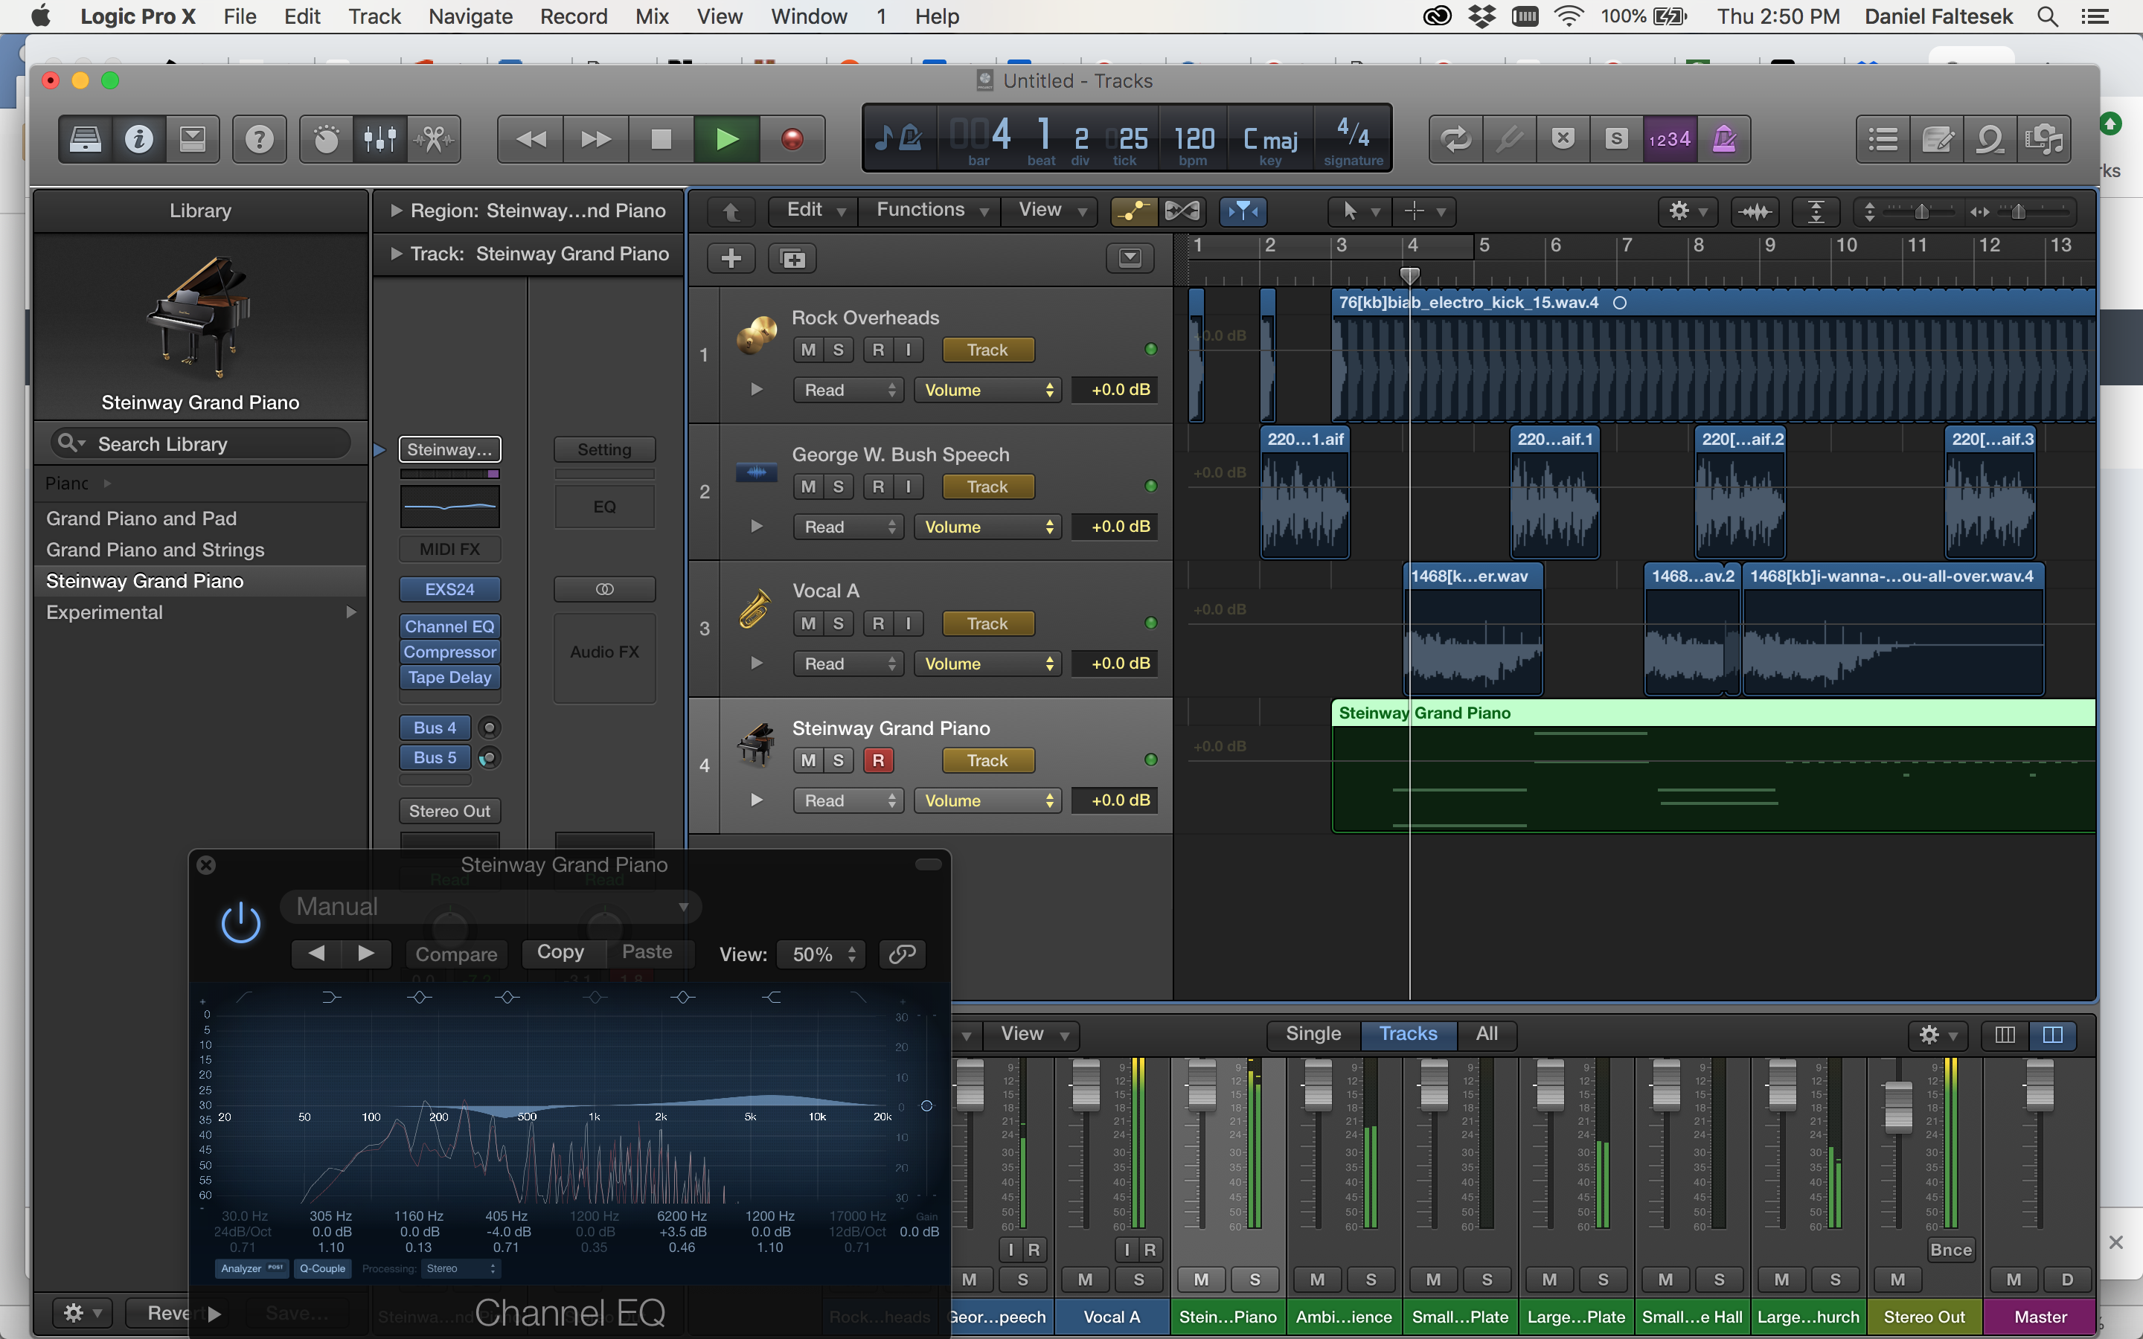The width and height of the screenshot is (2143, 1339).
Task: Open Quick Help question mark button
Action: coord(259,139)
